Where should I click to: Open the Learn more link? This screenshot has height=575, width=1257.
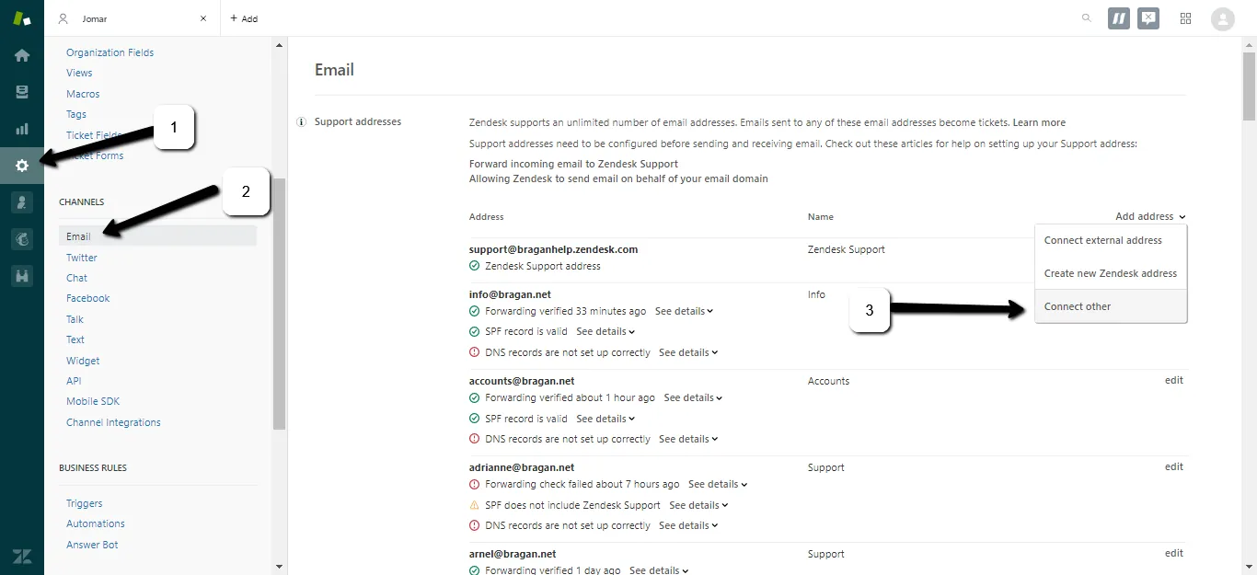coord(1039,123)
